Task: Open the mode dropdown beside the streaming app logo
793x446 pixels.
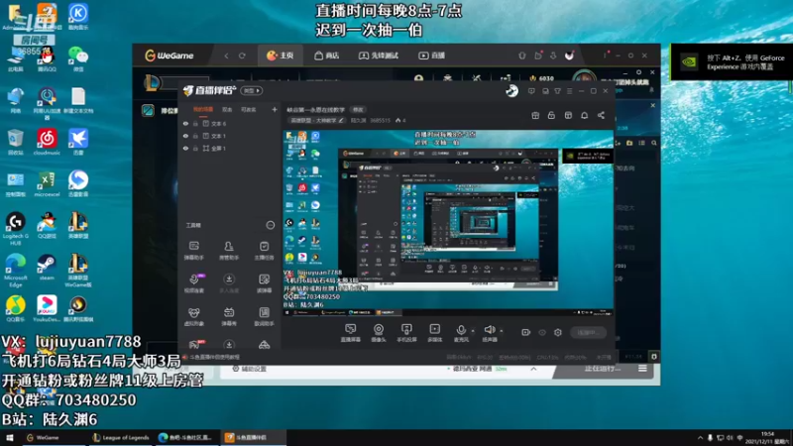Action: [x=252, y=91]
